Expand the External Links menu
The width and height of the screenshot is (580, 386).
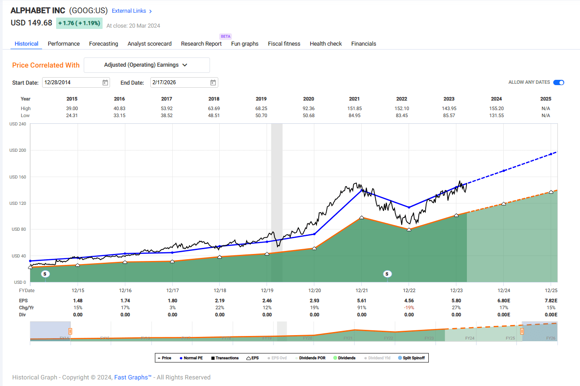(132, 11)
